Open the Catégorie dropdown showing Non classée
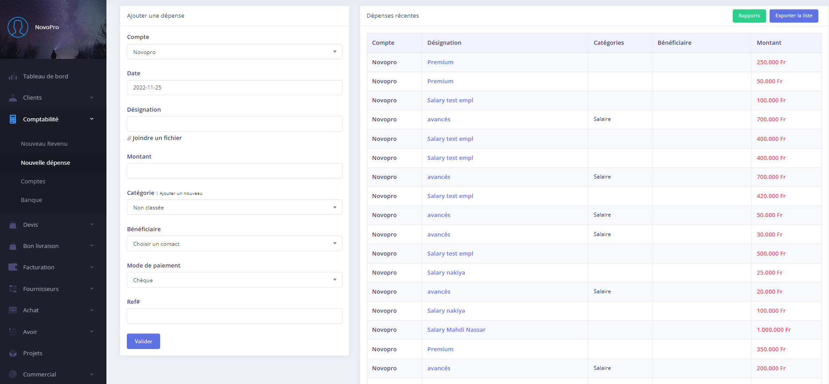The image size is (829, 384). (234, 207)
